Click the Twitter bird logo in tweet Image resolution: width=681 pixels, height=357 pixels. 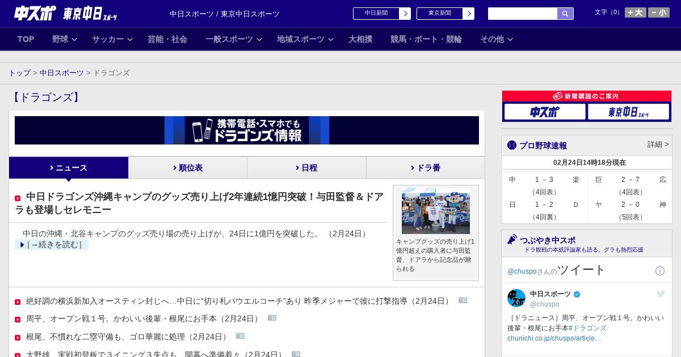pyautogui.click(x=661, y=294)
